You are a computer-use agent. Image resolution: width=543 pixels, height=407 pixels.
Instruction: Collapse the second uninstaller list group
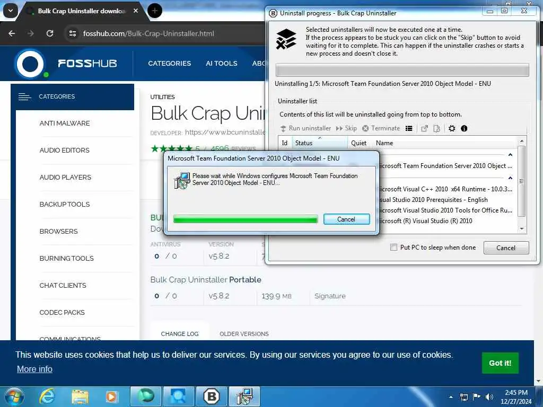click(510, 178)
